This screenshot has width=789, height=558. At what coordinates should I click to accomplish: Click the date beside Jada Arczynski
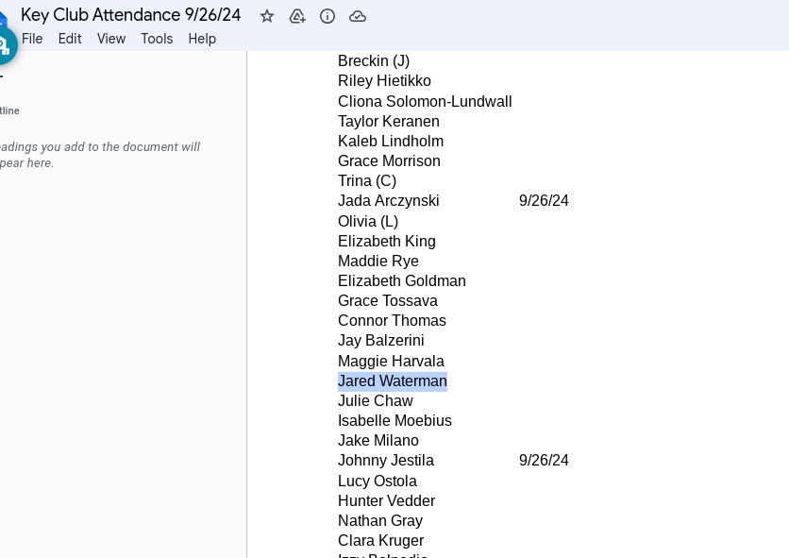pos(544,201)
